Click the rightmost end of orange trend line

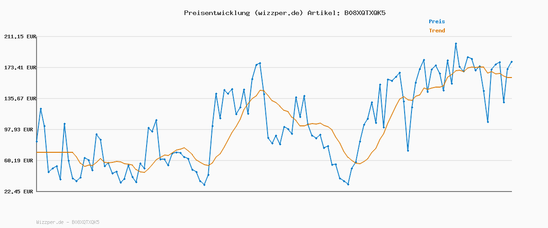511,78
